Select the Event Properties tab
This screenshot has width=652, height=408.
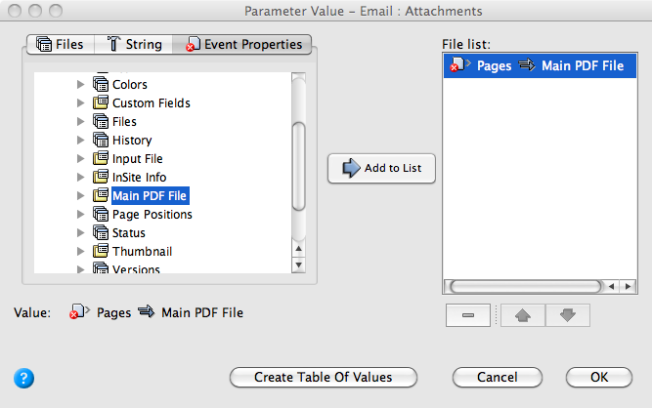pyautogui.click(x=241, y=44)
